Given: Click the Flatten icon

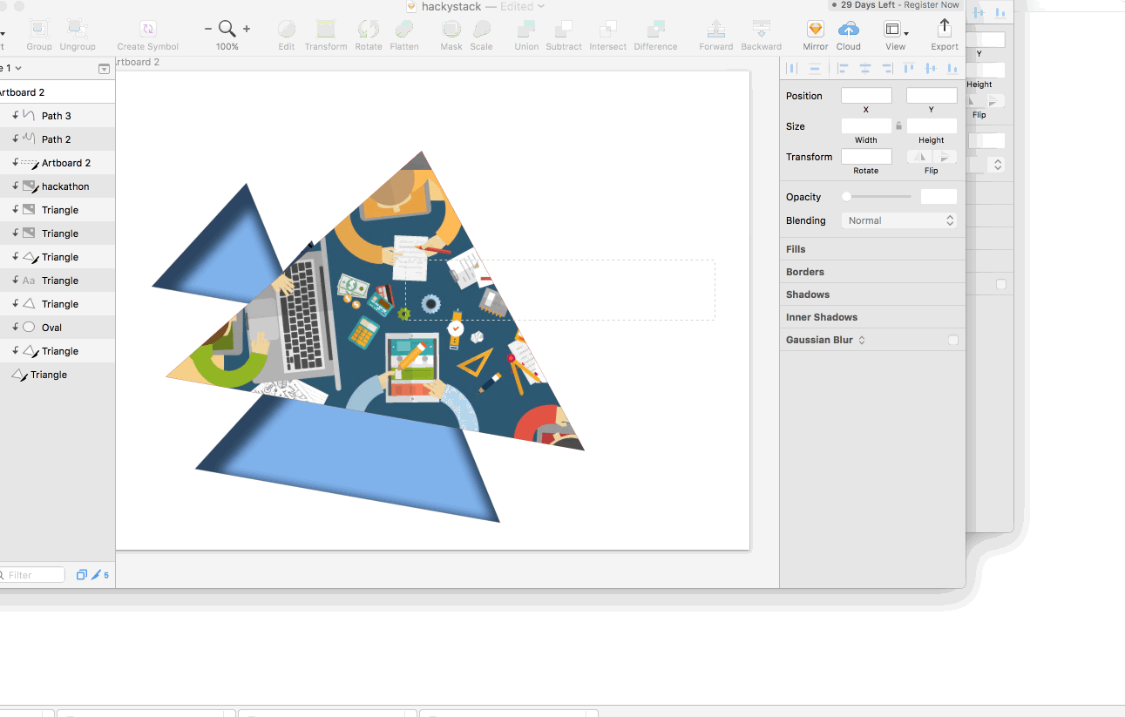Looking at the screenshot, I should [404, 29].
